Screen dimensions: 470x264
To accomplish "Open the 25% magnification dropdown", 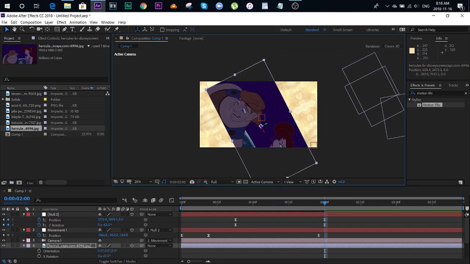I will 143,182.
